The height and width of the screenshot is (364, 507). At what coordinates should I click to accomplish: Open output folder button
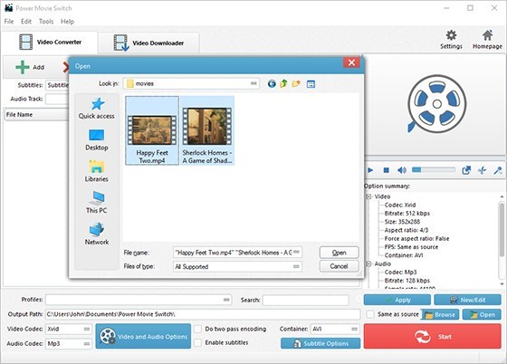(x=482, y=314)
